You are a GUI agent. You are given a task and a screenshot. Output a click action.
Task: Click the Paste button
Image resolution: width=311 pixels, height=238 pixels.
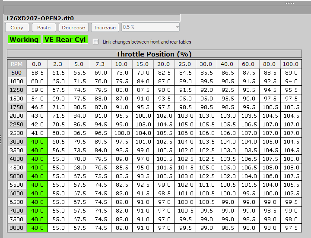[44, 27]
